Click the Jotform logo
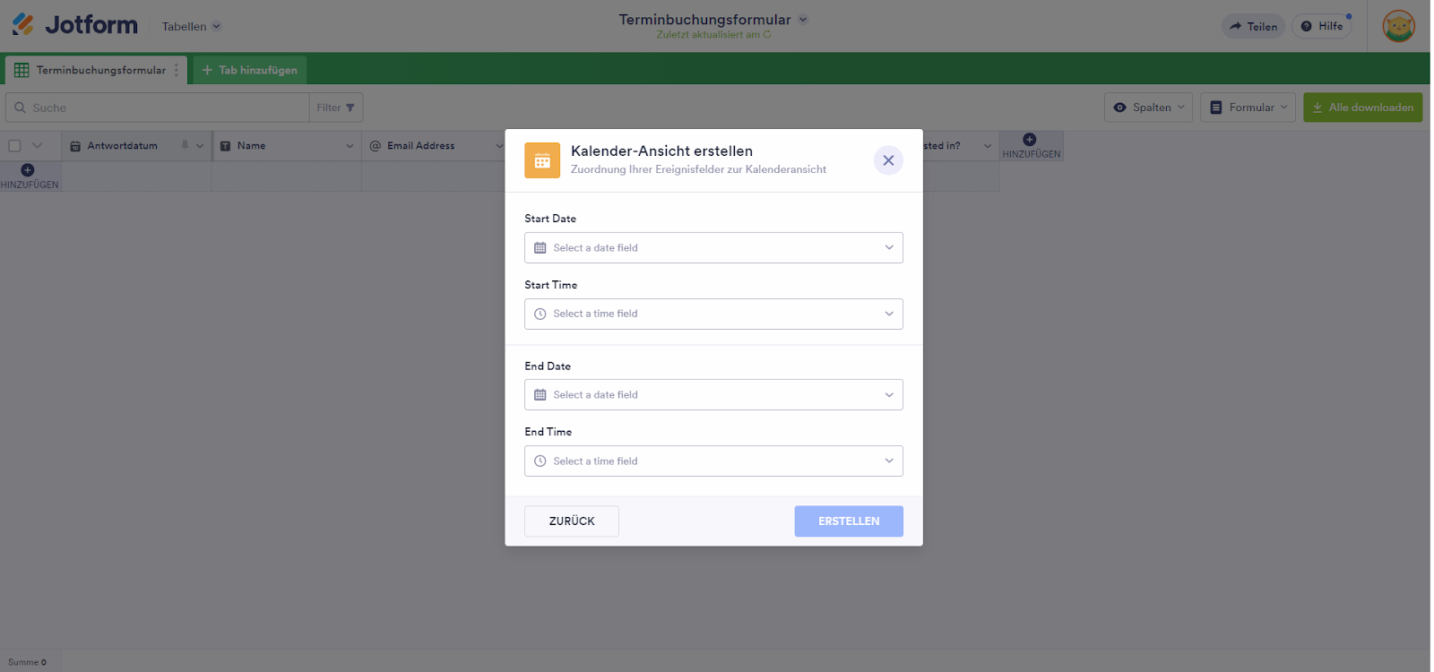 point(75,25)
